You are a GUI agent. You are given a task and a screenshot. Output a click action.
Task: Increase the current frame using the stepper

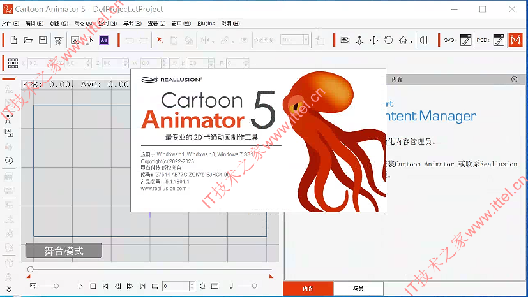pos(192,284)
